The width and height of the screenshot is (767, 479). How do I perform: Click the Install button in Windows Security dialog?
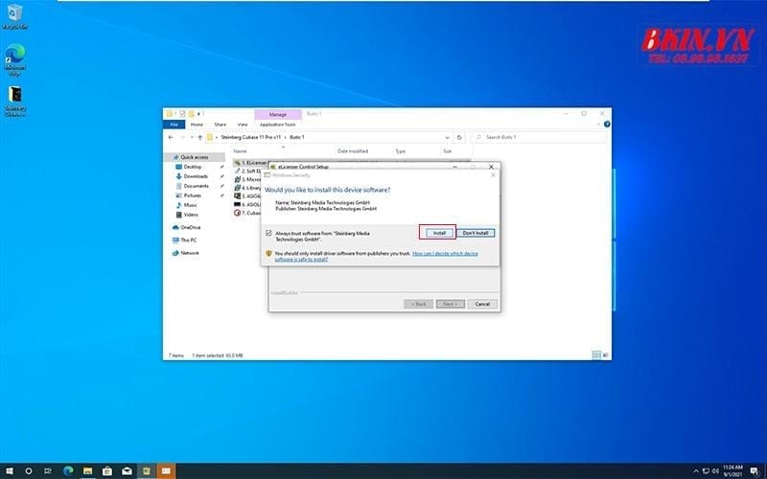(x=437, y=233)
